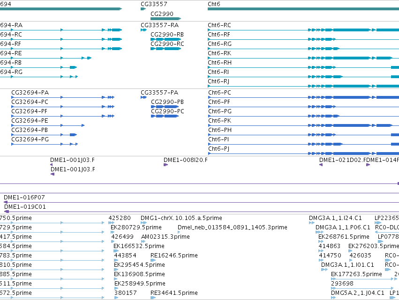
Task: Click the DMG3A.1_1.I24.C1 label
Action: coord(335,218)
